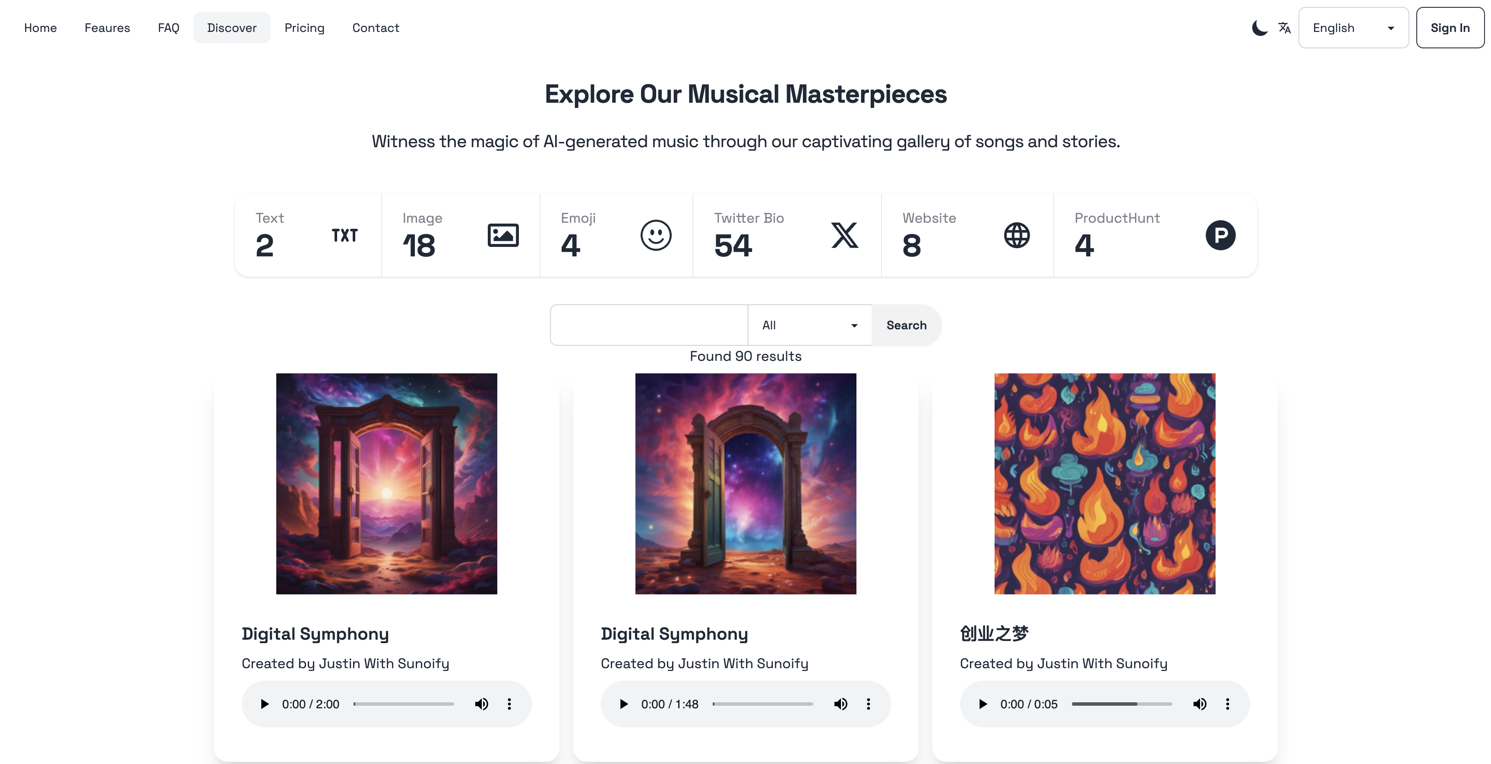The height and width of the screenshot is (764, 1491).
Task: Click the Emoji smiley face icon
Action: tap(656, 235)
